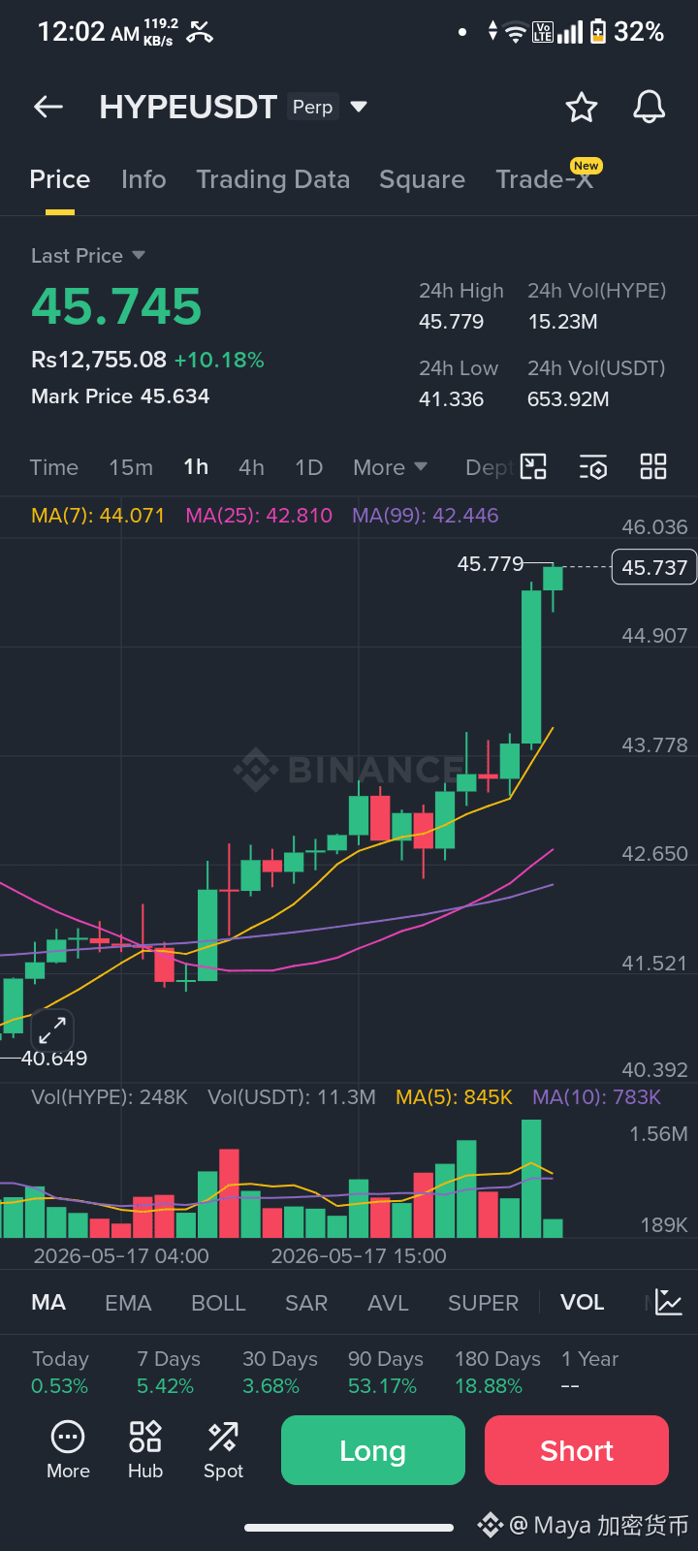Tap the Short button
The width and height of the screenshot is (698, 1551).
click(577, 1450)
